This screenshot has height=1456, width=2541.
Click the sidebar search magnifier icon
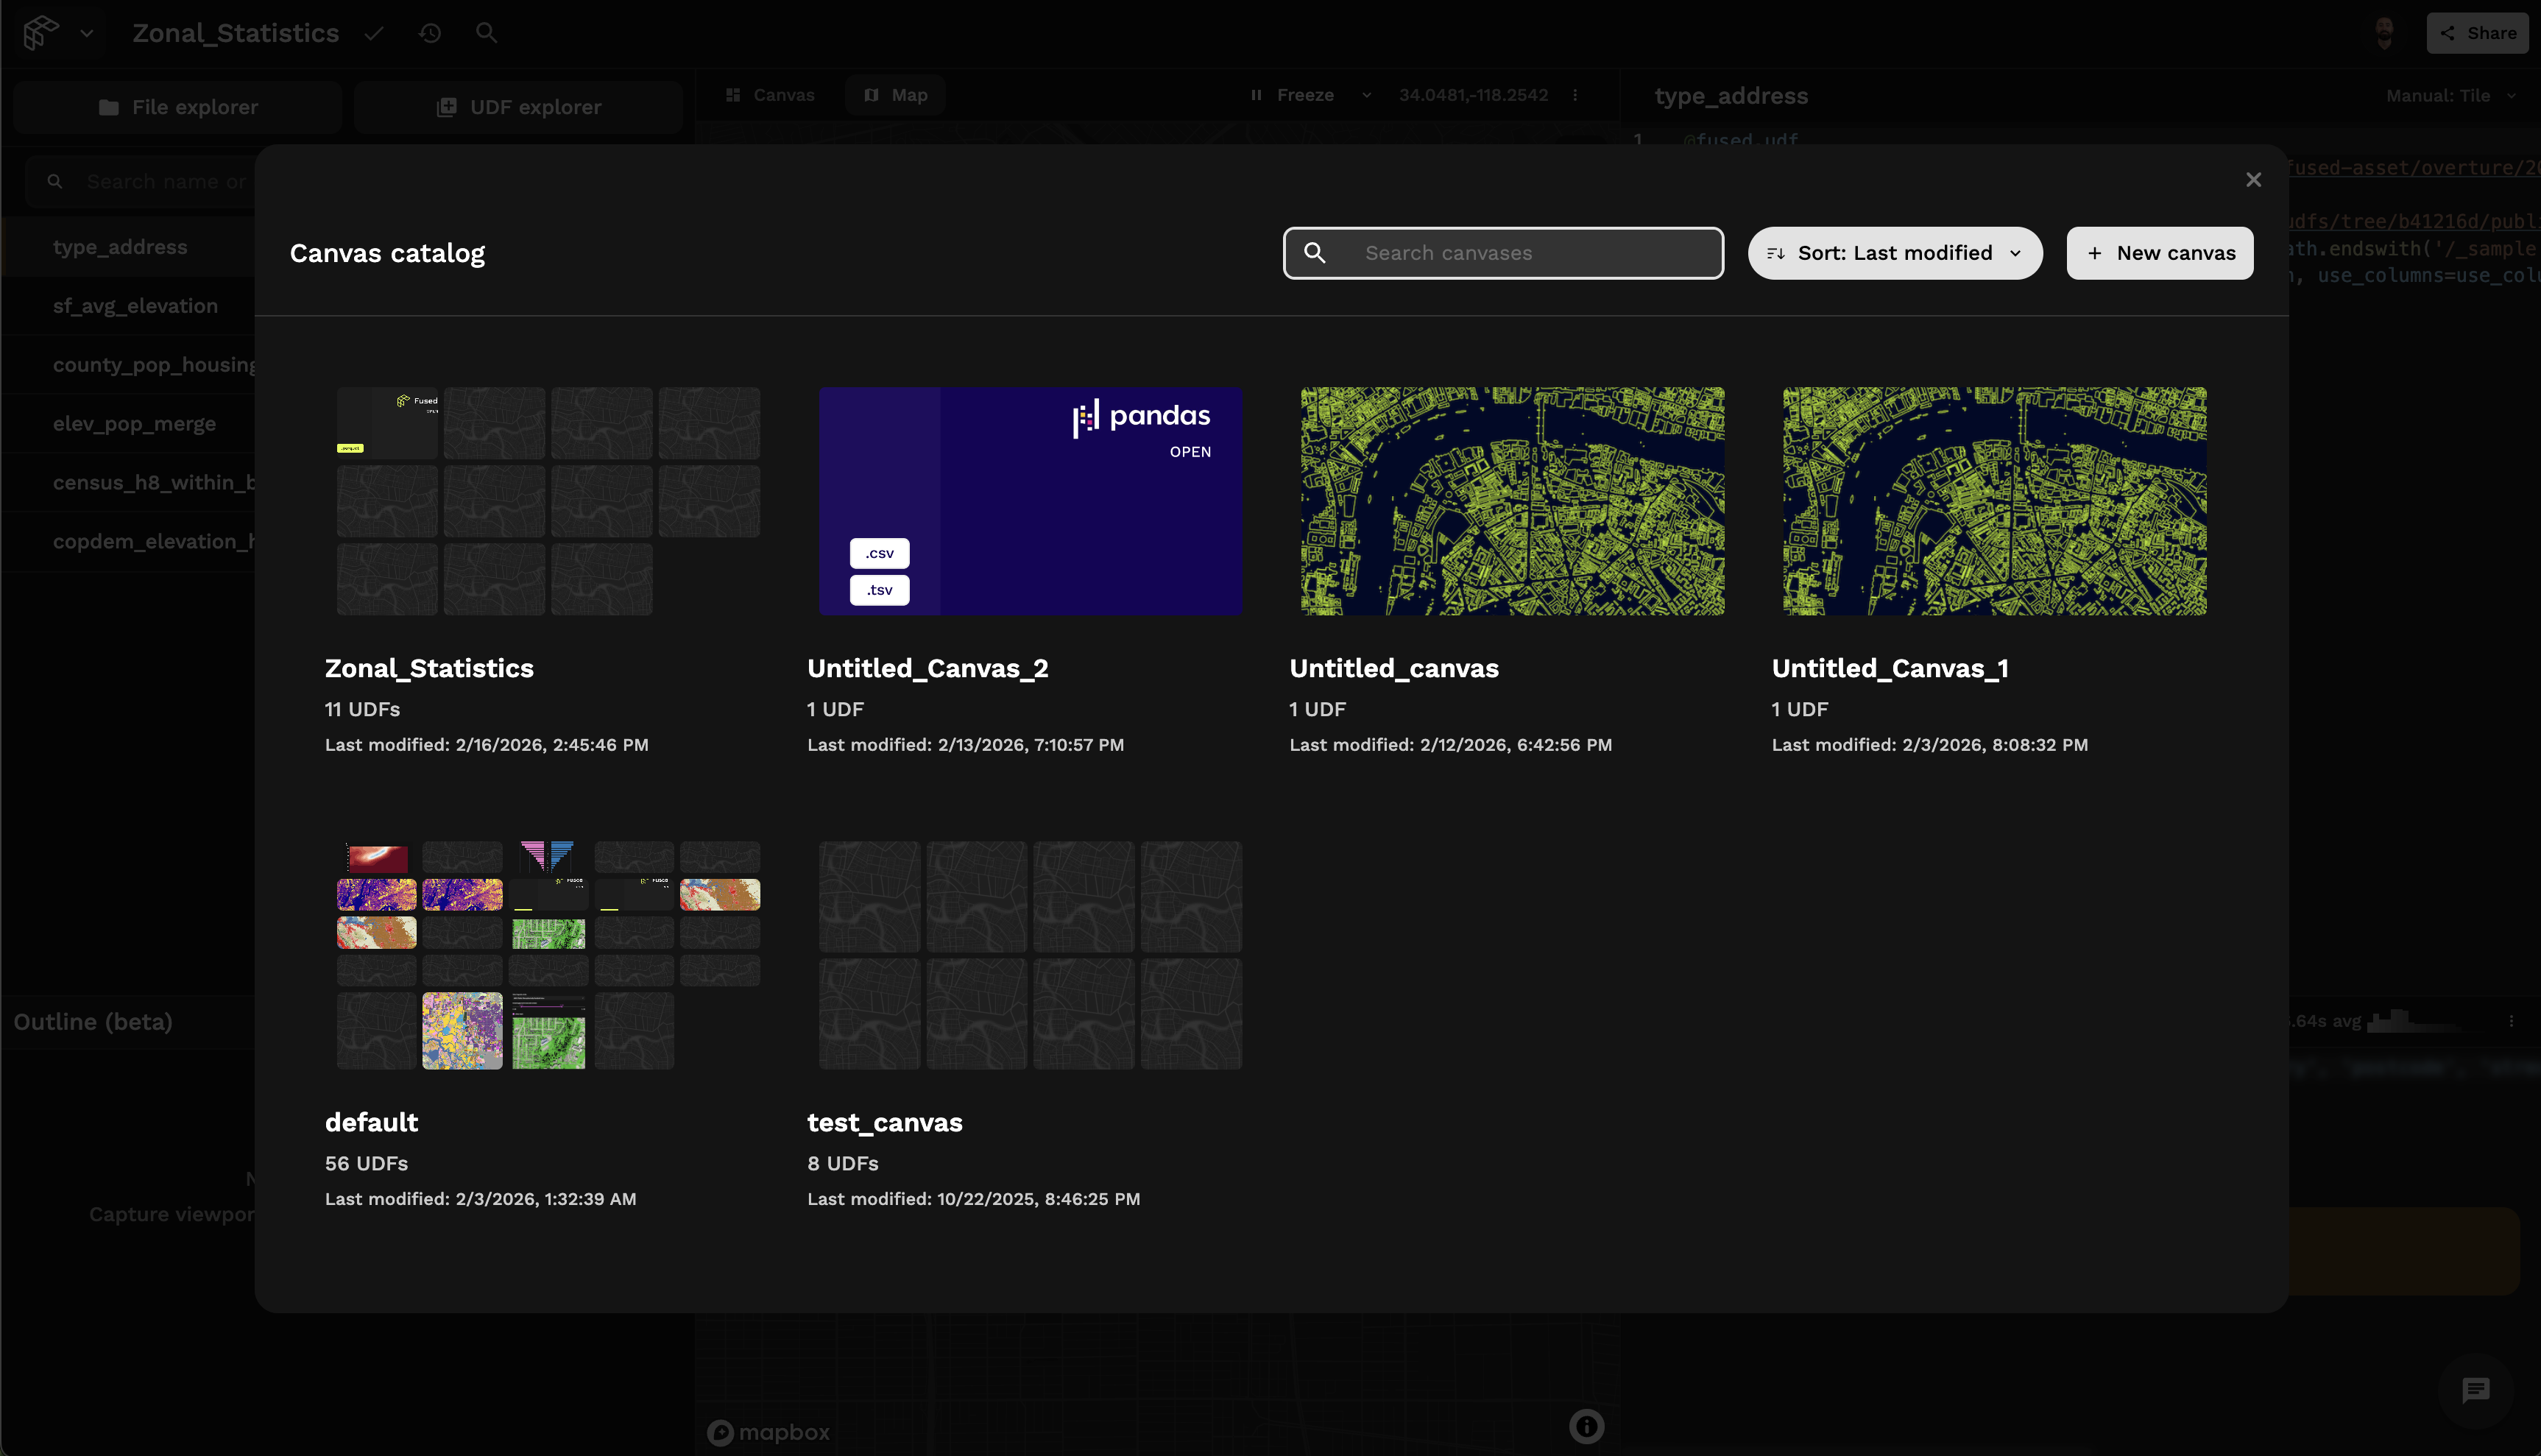55,182
